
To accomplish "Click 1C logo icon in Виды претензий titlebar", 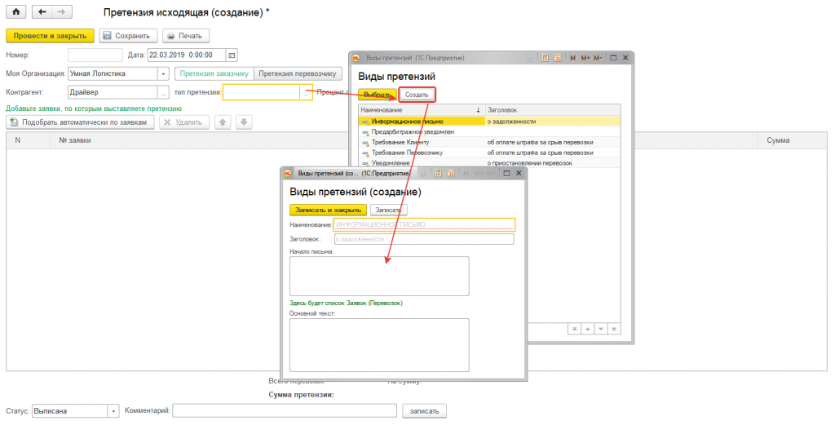I will pos(356,58).
